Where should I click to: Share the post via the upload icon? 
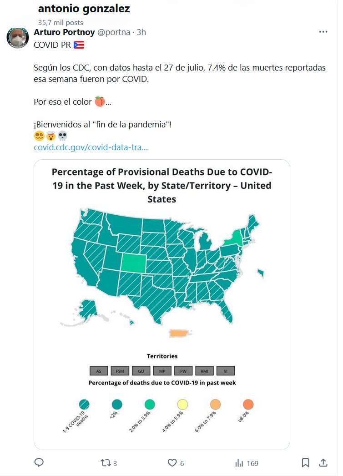(x=323, y=463)
